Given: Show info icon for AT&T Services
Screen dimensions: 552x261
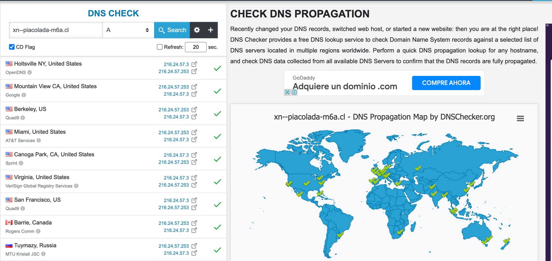Looking at the screenshot, I should [x=39, y=141].
